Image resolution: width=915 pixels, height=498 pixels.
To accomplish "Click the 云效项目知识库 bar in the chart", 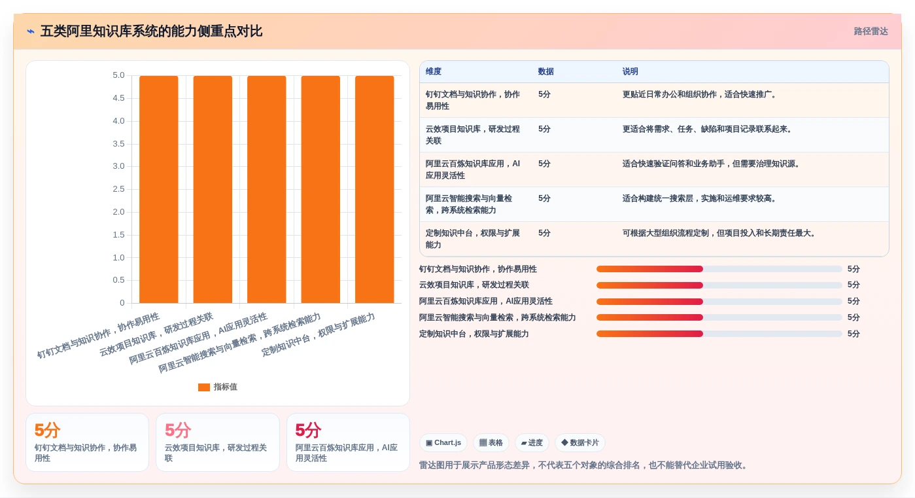I will [x=213, y=189].
